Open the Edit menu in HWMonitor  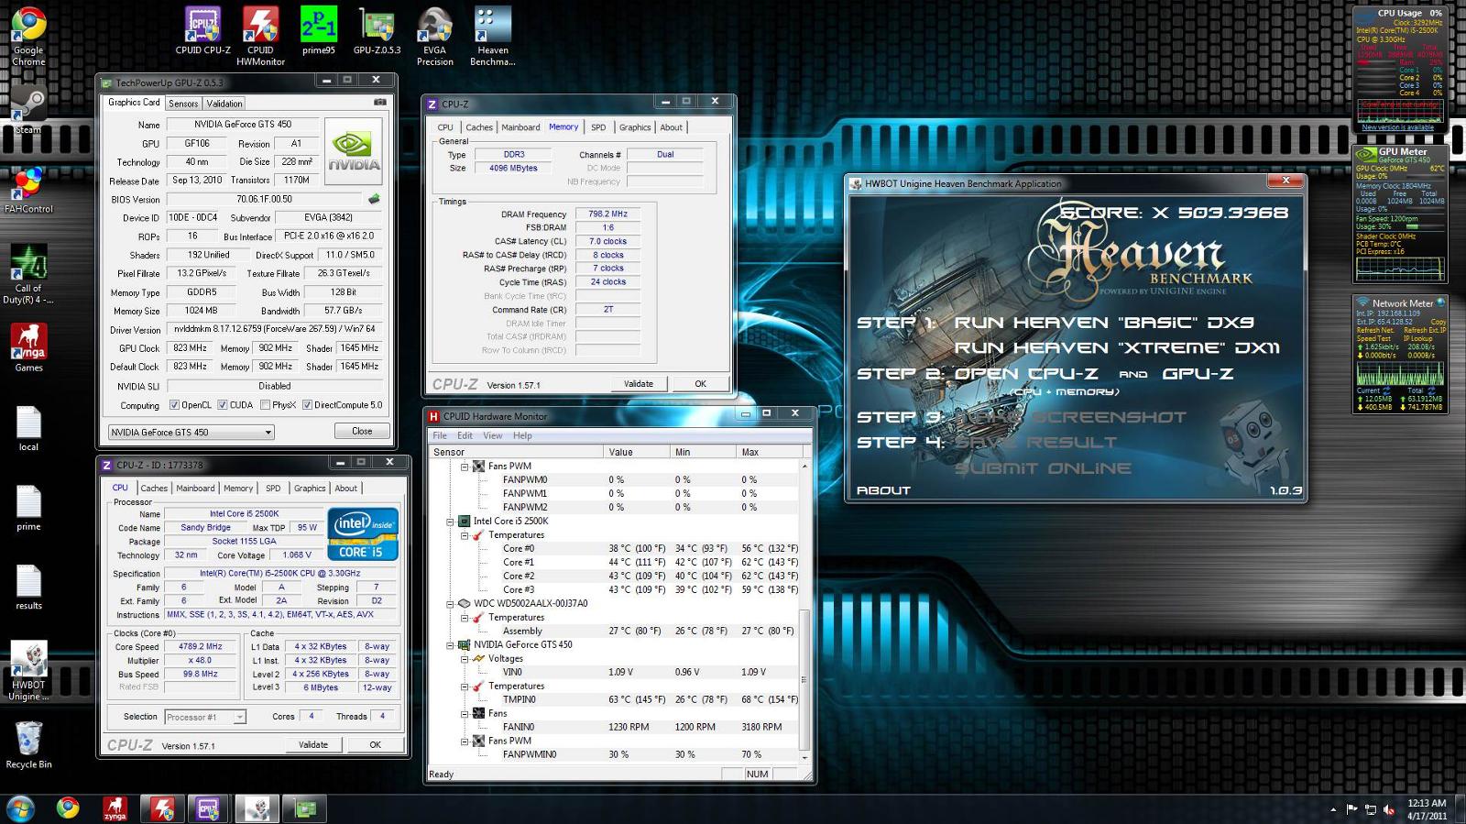pyautogui.click(x=465, y=436)
